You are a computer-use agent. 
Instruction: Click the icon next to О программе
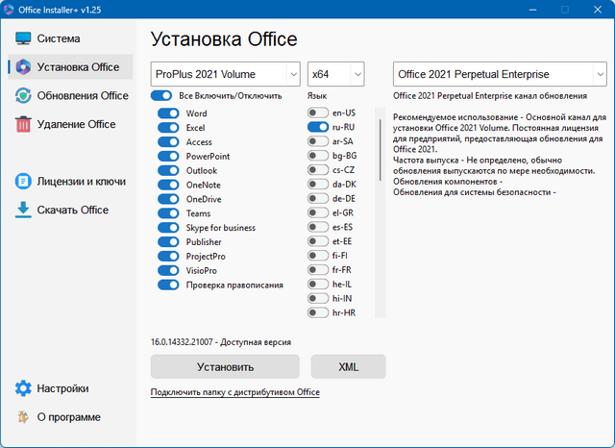23,417
